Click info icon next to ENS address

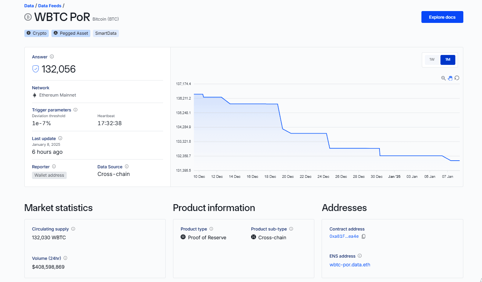click(x=360, y=256)
